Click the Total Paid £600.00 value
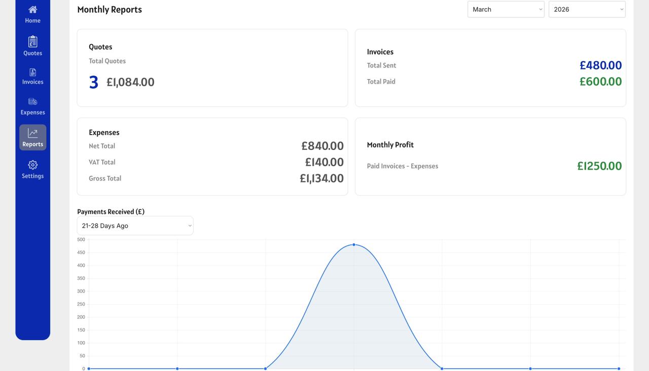The height and width of the screenshot is (371, 649). 600,82
